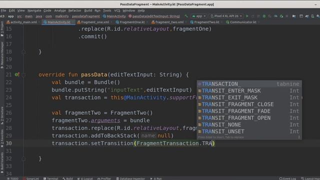Image resolution: width=320 pixels, height=180 pixels.
Task: Switch to the FragmentTwo.kt tab
Action: click(205, 22)
